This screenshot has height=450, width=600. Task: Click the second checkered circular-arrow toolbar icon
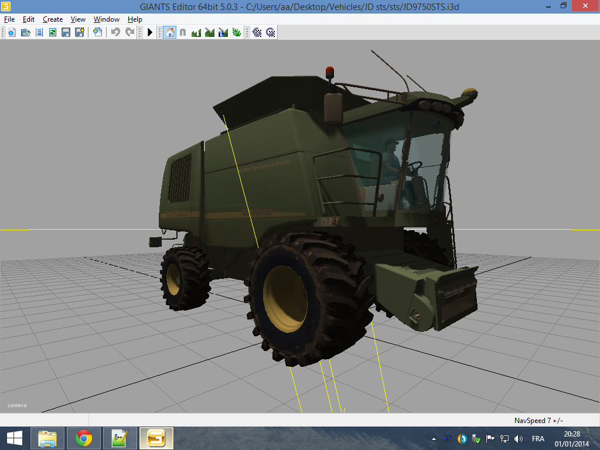click(x=271, y=33)
